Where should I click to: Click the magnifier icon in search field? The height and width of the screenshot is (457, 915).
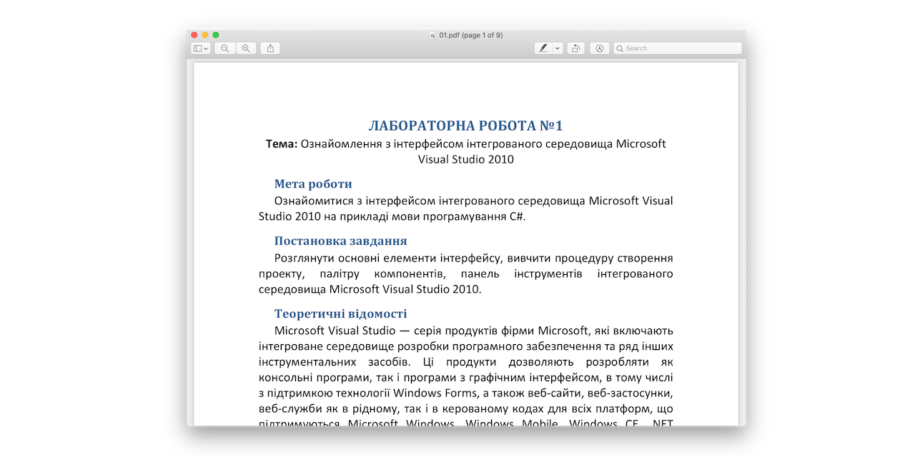click(x=620, y=49)
